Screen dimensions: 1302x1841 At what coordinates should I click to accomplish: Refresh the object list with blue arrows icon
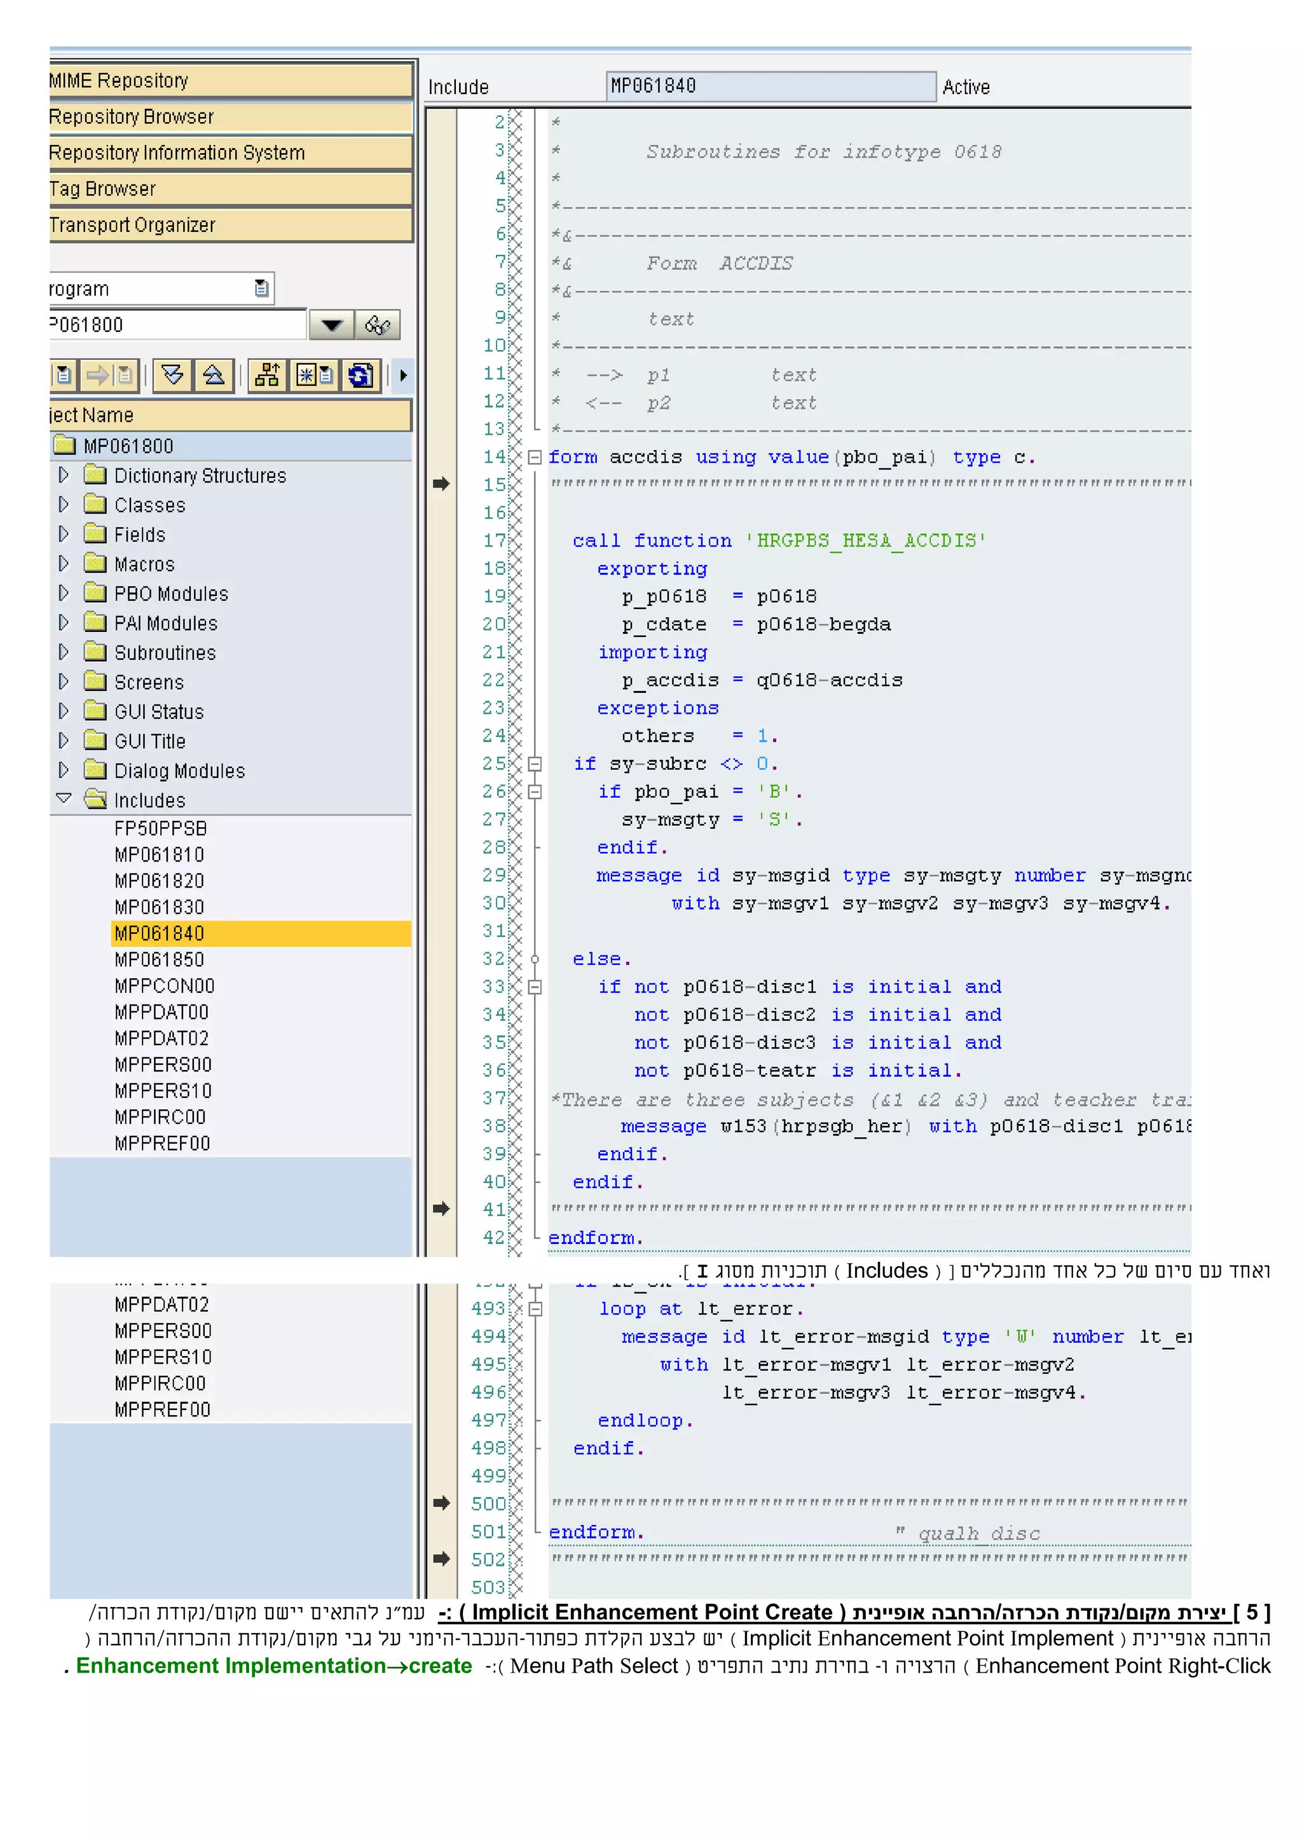click(360, 375)
